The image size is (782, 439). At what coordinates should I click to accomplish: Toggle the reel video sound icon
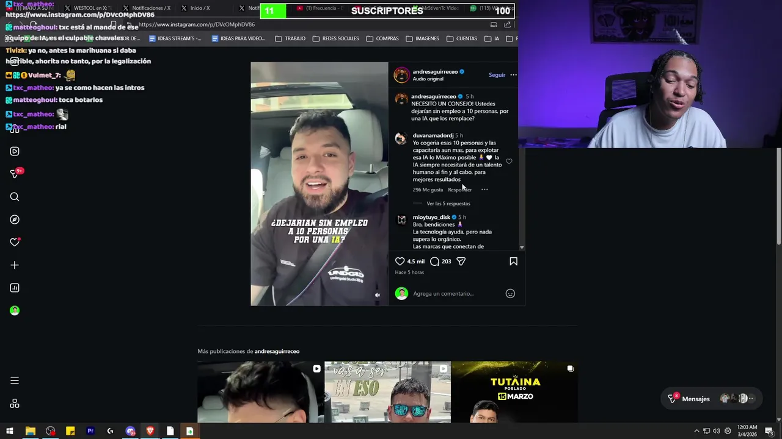pyautogui.click(x=377, y=295)
